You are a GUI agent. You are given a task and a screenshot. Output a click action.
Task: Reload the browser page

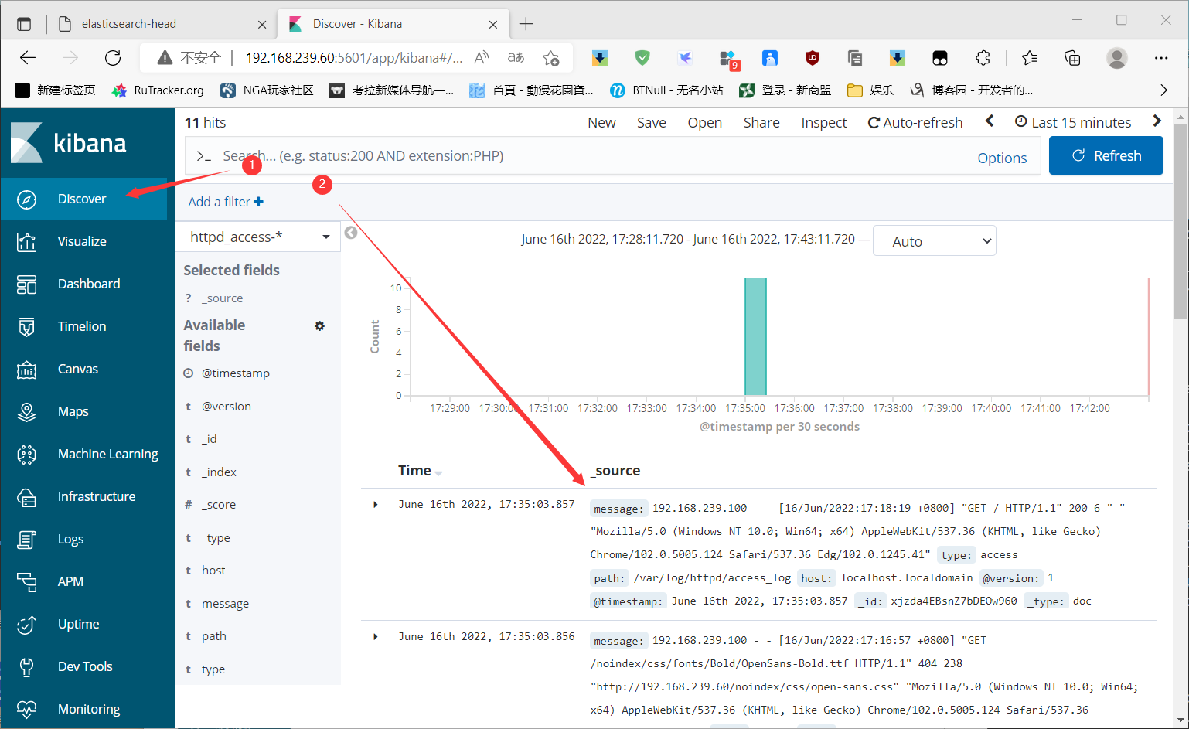(x=113, y=58)
